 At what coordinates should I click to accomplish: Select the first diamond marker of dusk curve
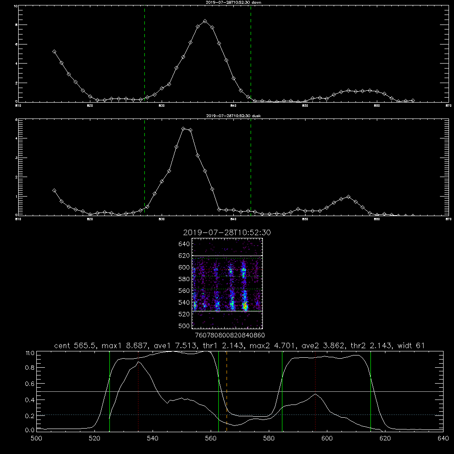tap(54, 191)
